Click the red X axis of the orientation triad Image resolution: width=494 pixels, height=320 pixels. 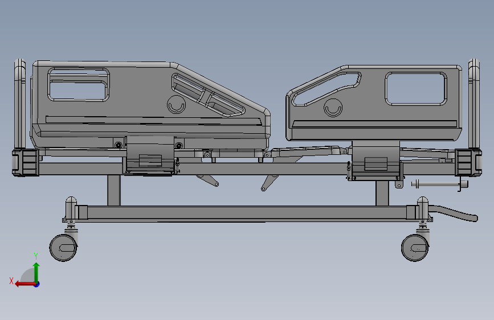[25, 284]
